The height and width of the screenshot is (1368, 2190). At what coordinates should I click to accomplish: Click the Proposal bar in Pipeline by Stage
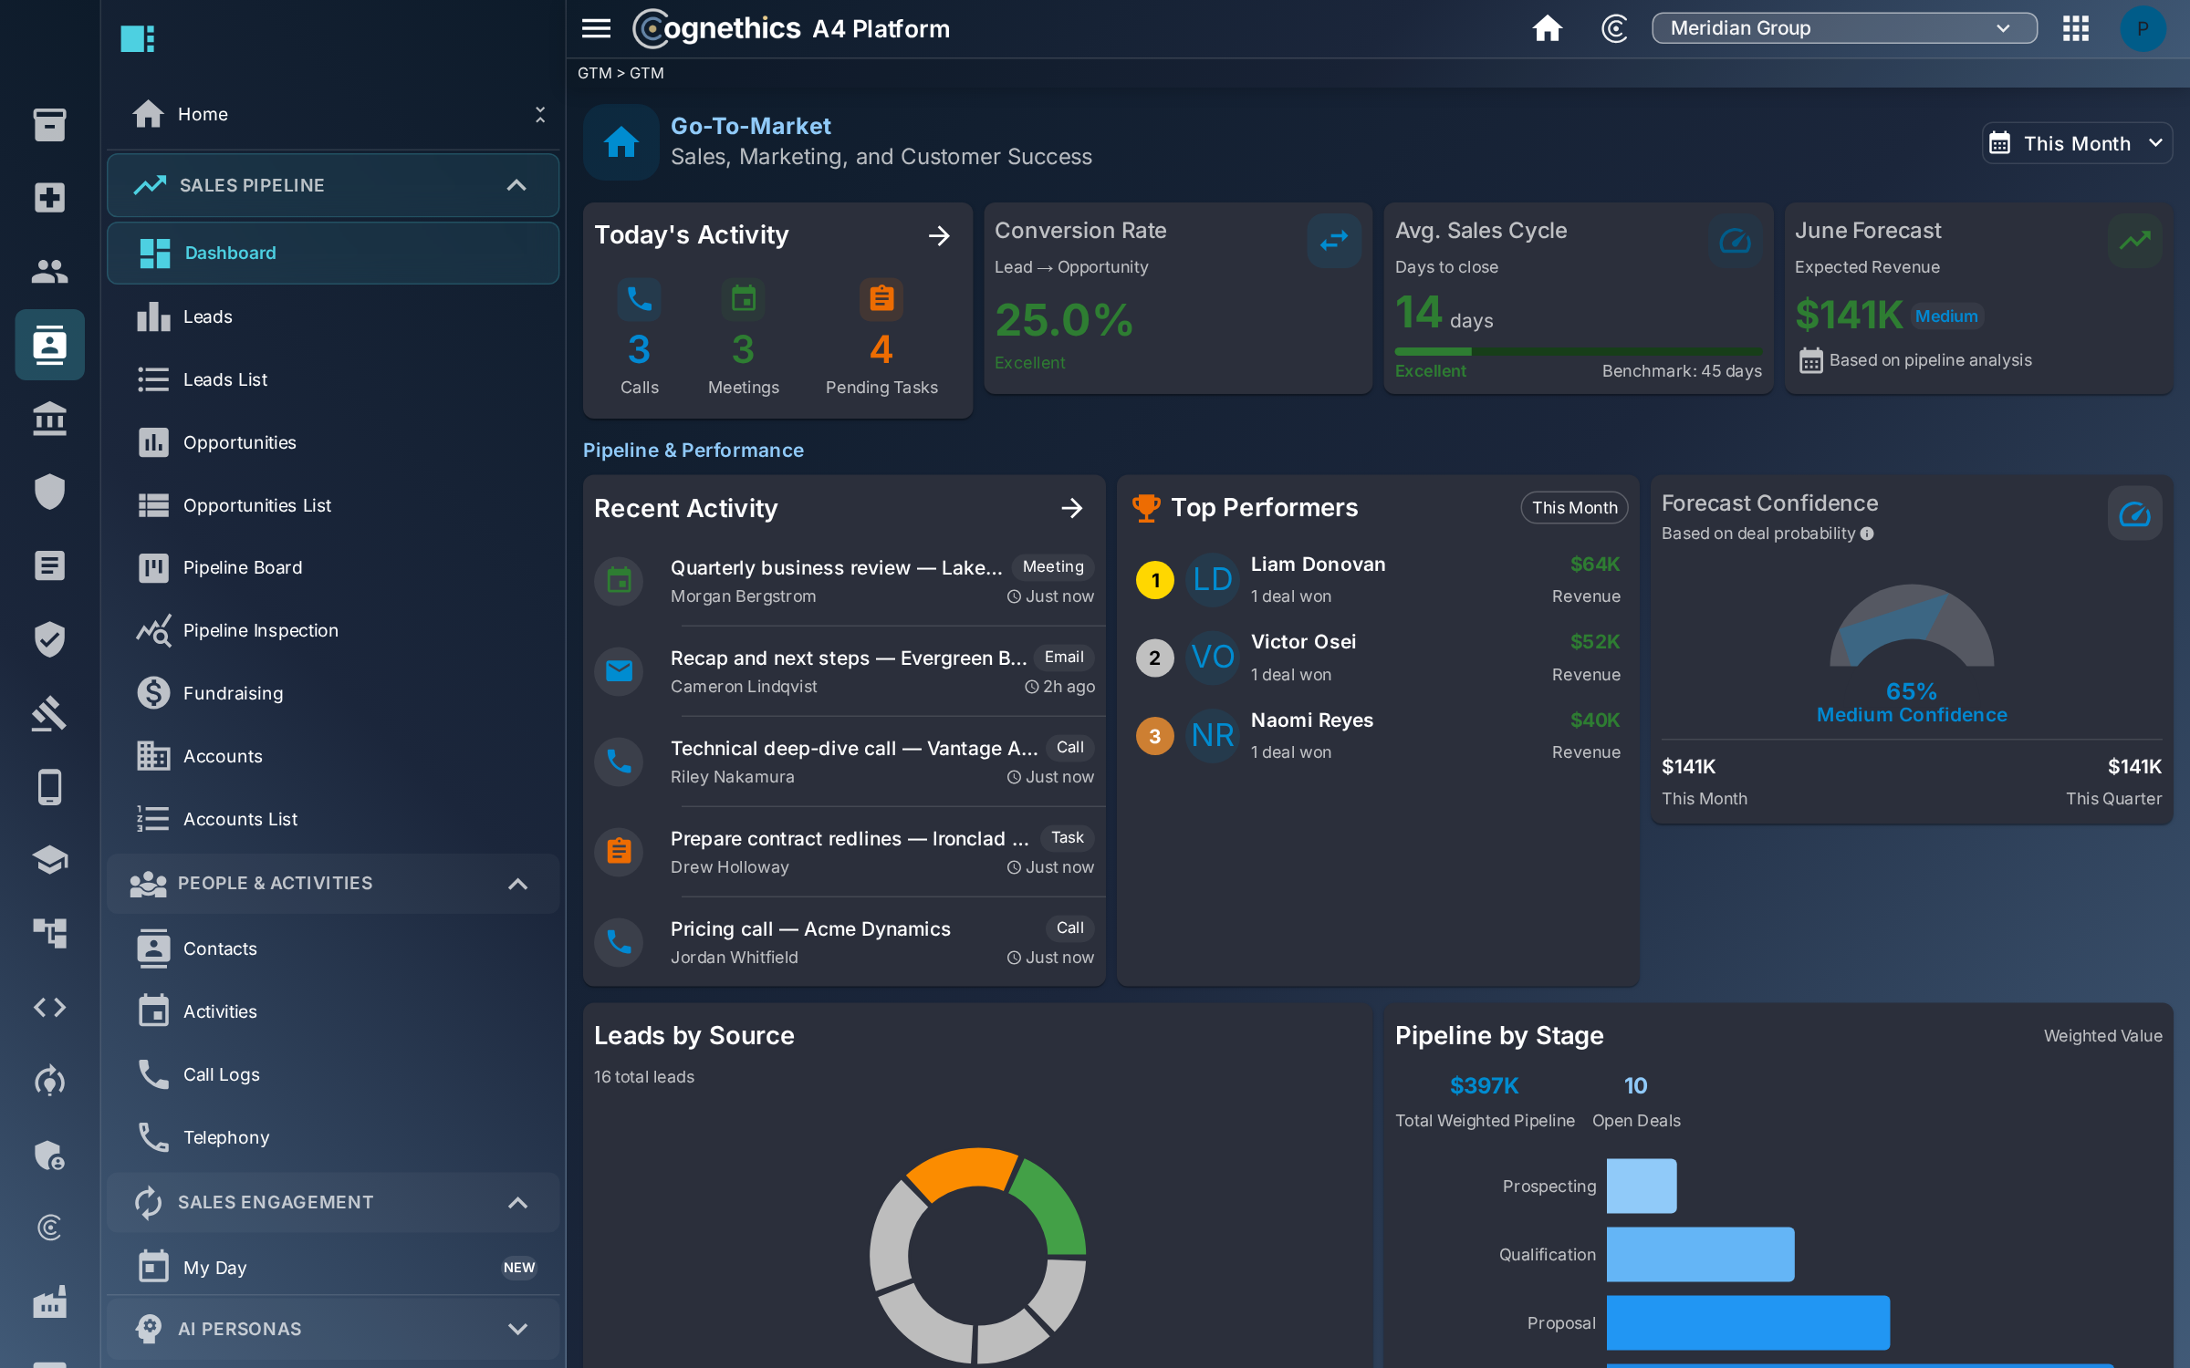pos(1747,1322)
